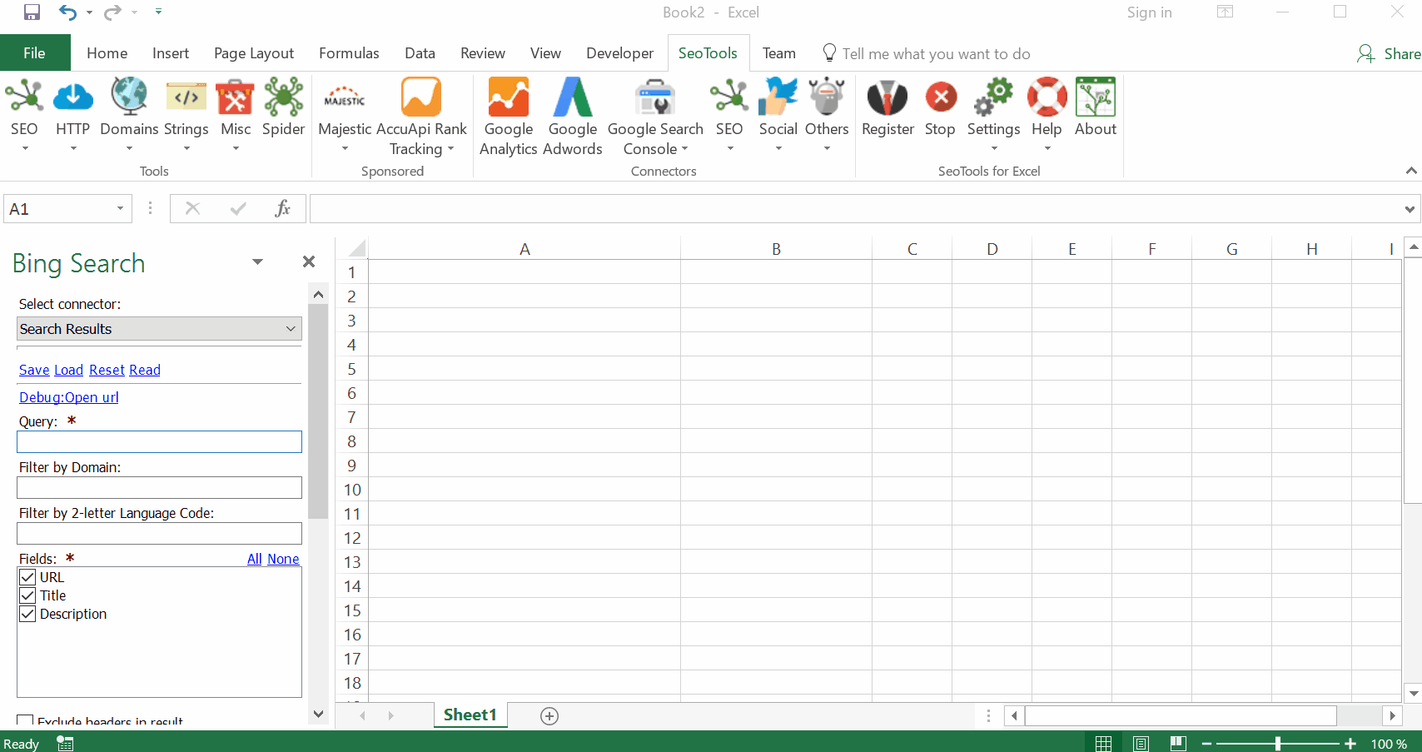
Task: Zoom in with the plus button
Action: coord(1350,744)
